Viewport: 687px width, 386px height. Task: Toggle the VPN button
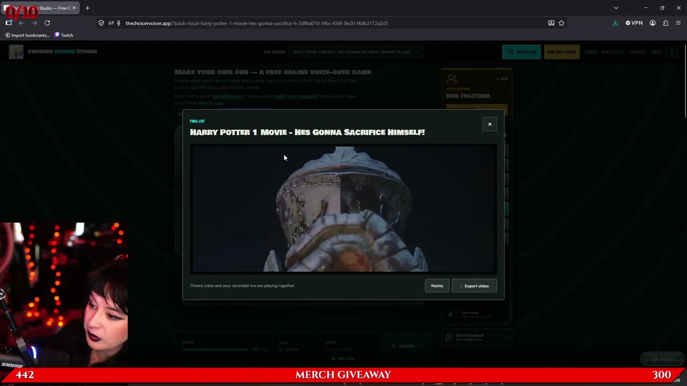(x=634, y=23)
